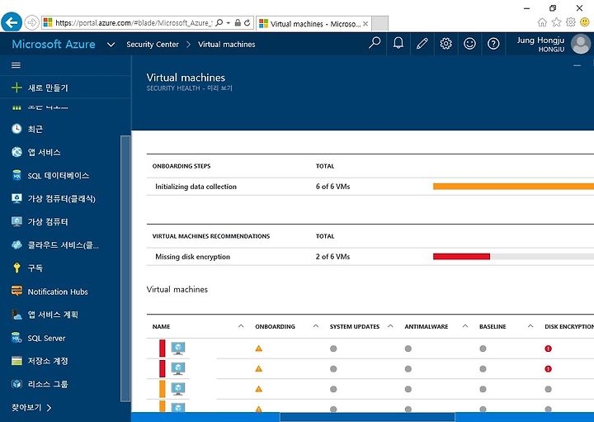This screenshot has width=594, height=422.
Task: Minimize the Virtual machines blade
Action: 577,66
